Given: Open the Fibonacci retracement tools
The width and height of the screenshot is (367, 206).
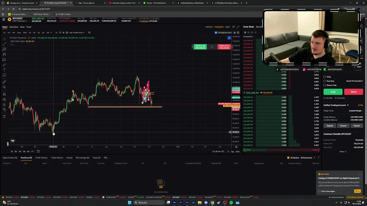Looking at the screenshot, I should pyautogui.click(x=4, y=49).
